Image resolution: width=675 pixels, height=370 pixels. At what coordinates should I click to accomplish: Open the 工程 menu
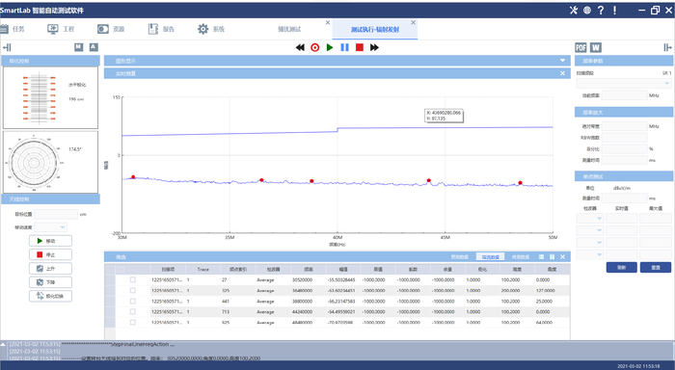(x=61, y=29)
